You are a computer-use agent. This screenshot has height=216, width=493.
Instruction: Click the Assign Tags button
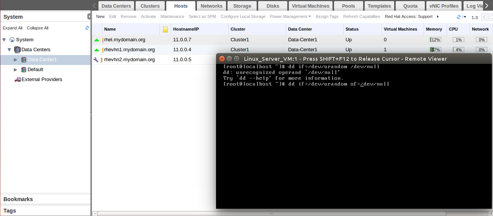pos(327,16)
